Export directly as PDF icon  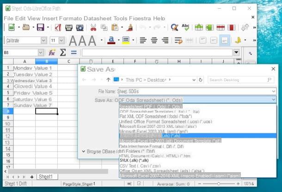coord(58,28)
